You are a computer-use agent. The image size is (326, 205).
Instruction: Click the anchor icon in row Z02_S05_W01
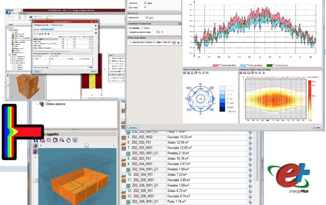(250, 180)
